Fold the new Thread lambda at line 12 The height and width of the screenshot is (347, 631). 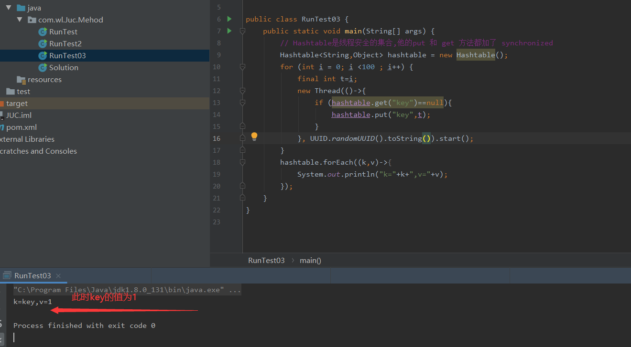pos(242,91)
